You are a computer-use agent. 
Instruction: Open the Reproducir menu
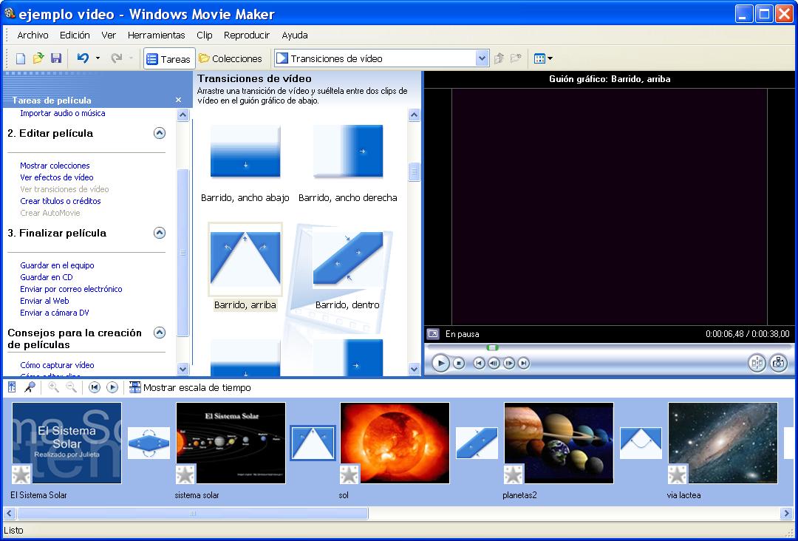(x=247, y=35)
